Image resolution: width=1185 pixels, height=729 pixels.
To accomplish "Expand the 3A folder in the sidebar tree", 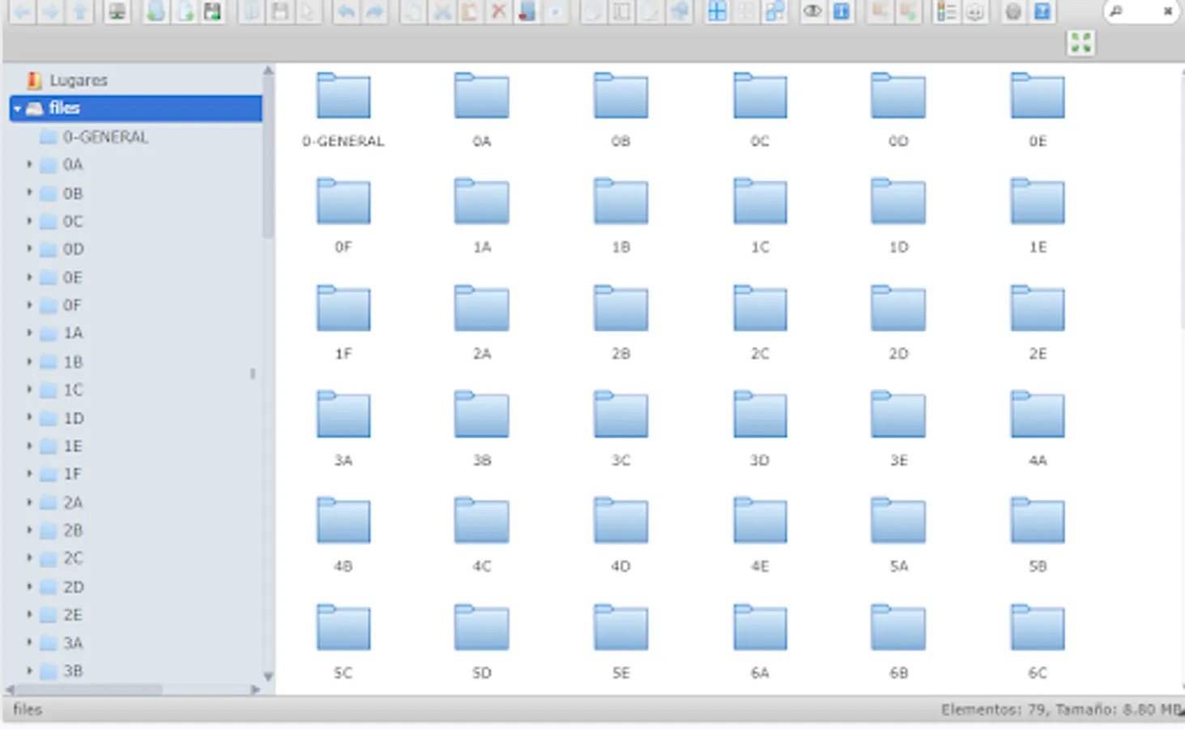I will 30,642.
